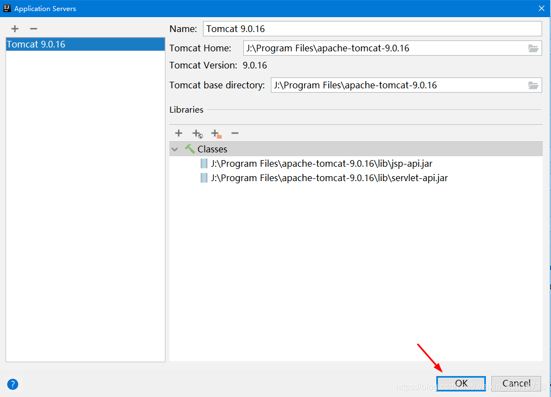
Task: Click the Tomcat Version 9.0.16 value
Action: tap(255, 65)
